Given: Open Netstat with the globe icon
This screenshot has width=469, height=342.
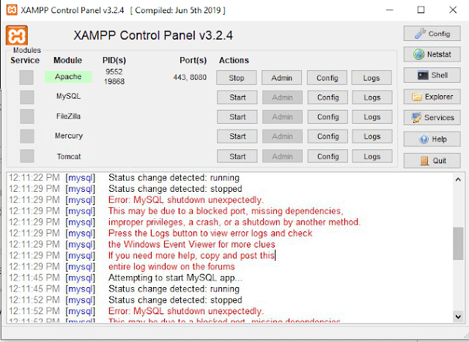Looking at the screenshot, I should [432, 54].
